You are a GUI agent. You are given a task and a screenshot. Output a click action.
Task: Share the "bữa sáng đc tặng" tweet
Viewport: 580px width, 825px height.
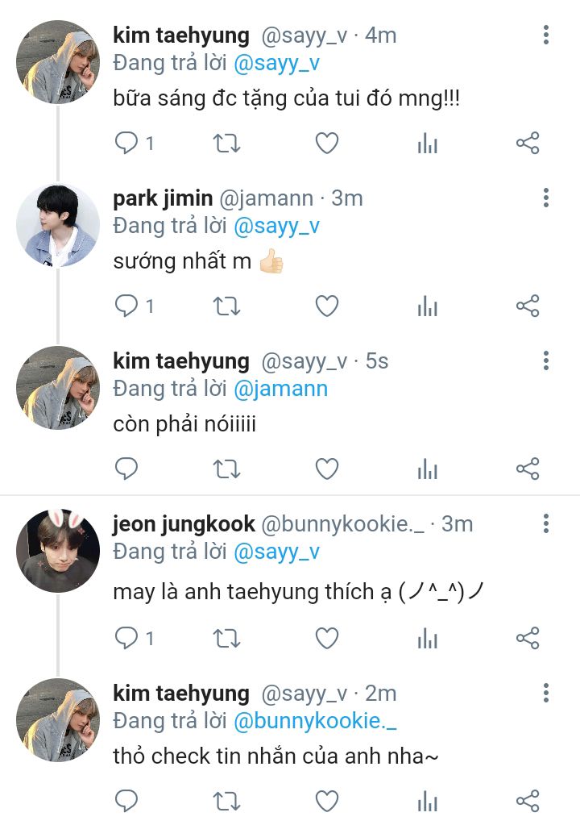tap(527, 144)
